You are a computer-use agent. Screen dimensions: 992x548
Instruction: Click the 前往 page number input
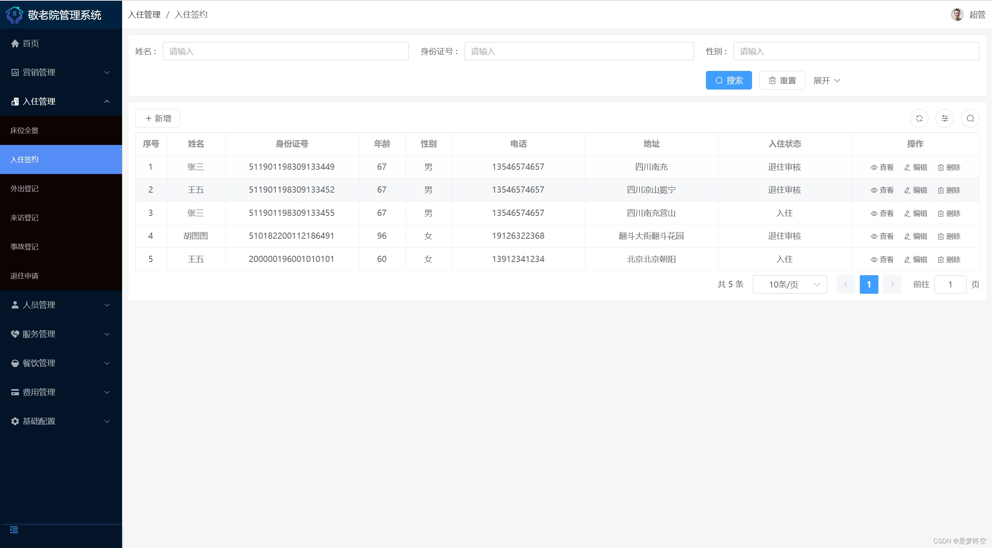(950, 284)
